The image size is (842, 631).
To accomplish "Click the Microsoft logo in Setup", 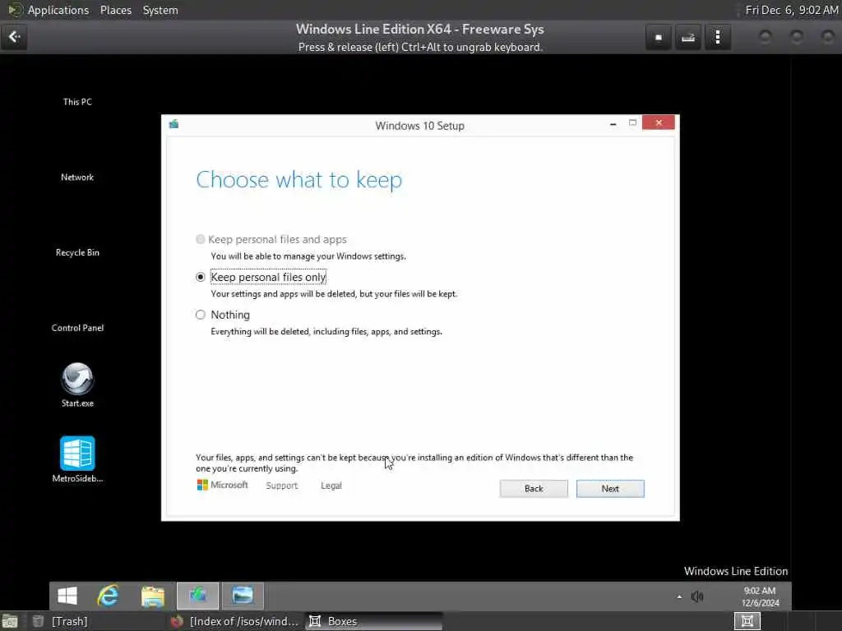I will coord(222,485).
